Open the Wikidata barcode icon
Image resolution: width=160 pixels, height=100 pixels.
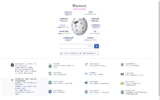(122, 74)
